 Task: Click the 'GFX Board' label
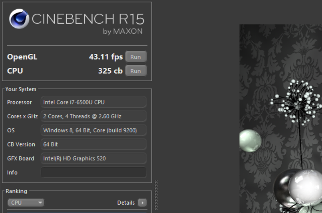(21, 158)
